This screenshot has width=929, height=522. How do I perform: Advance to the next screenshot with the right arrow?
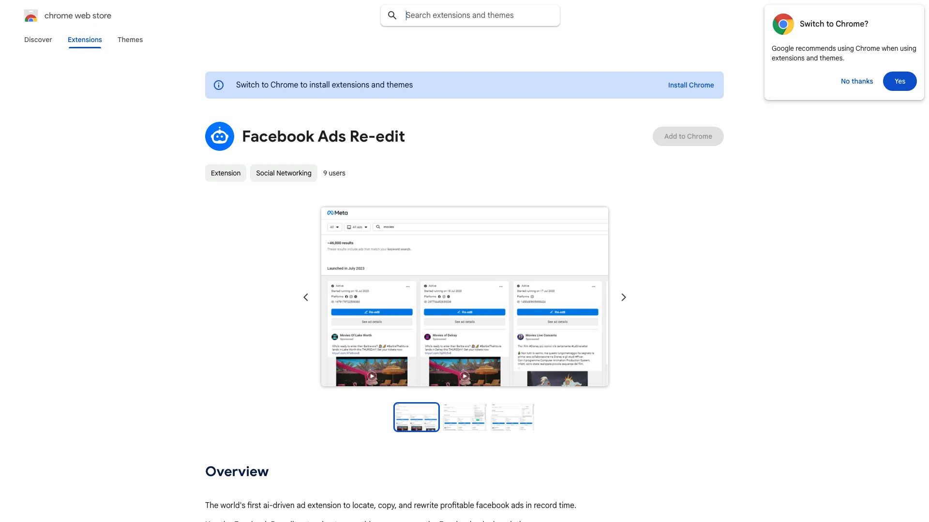pos(624,297)
